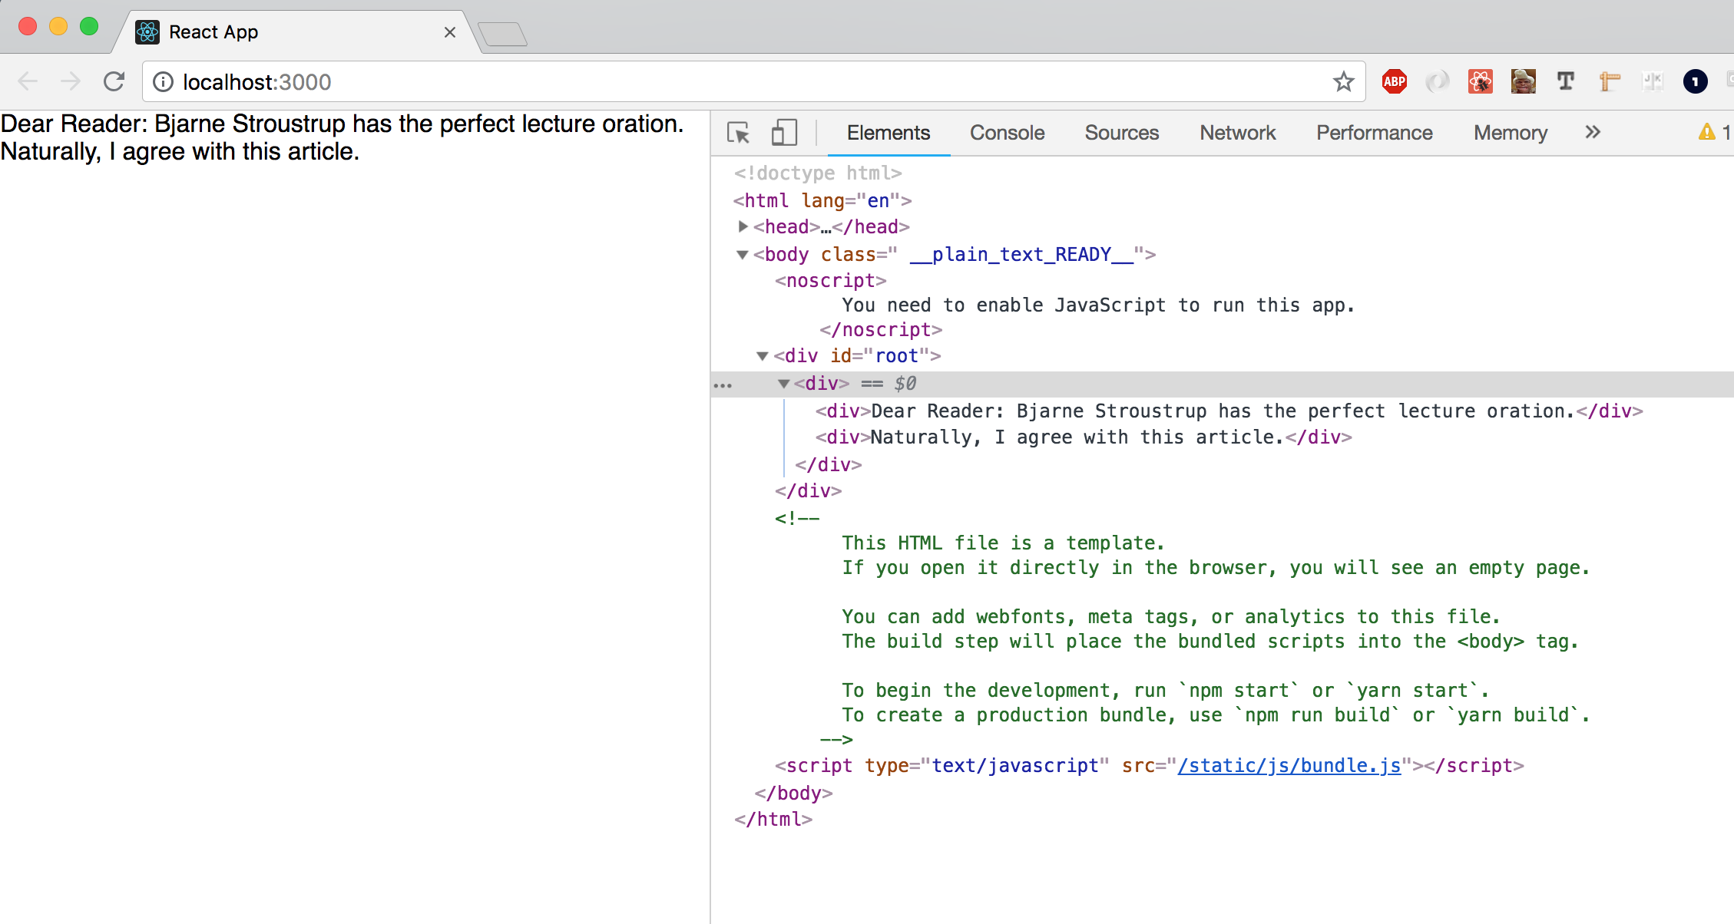The image size is (1734, 924).
Task: Click the bold T extension icon
Action: point(1565,81)
